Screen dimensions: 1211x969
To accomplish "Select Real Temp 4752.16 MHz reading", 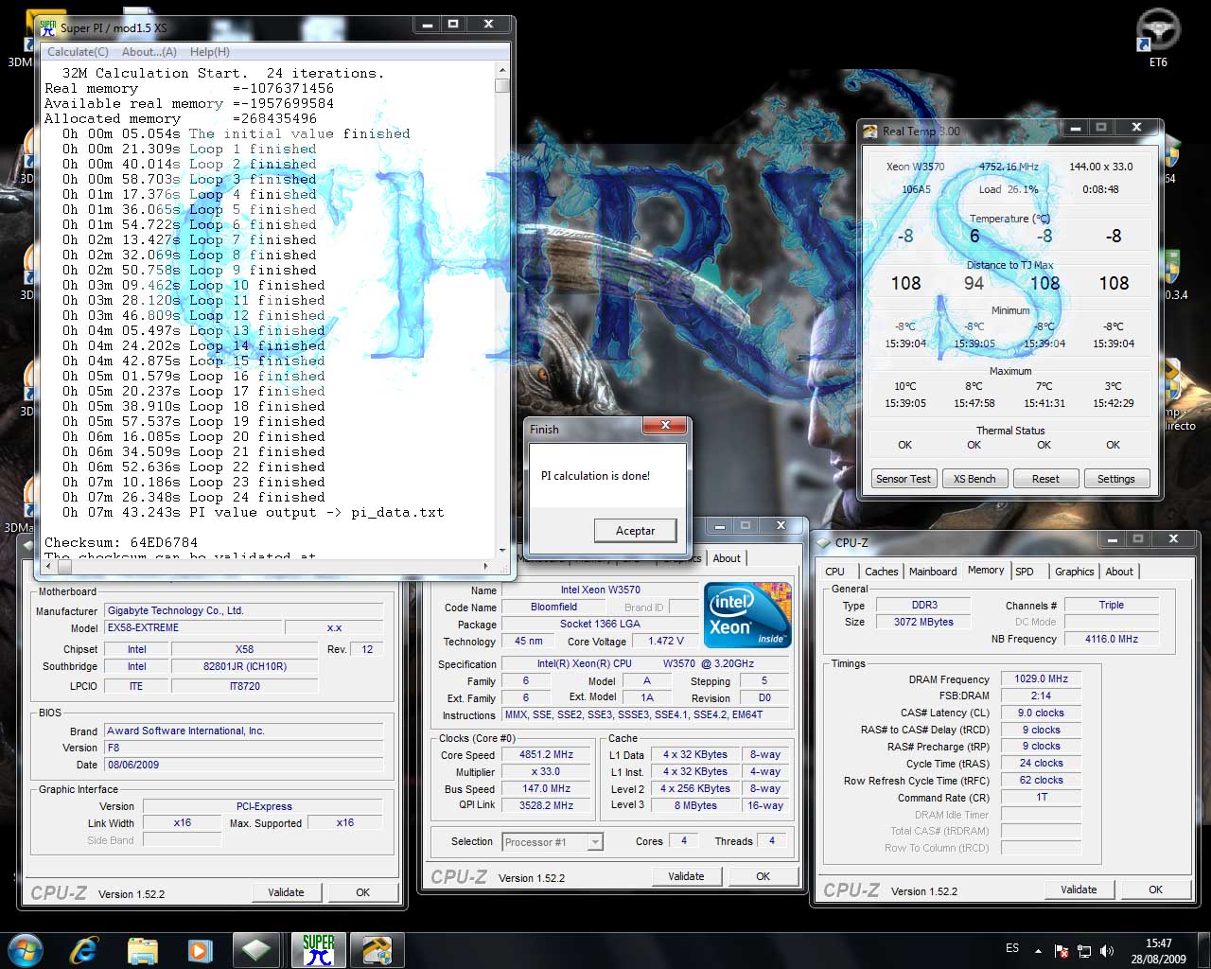I will pos(1009,167).
